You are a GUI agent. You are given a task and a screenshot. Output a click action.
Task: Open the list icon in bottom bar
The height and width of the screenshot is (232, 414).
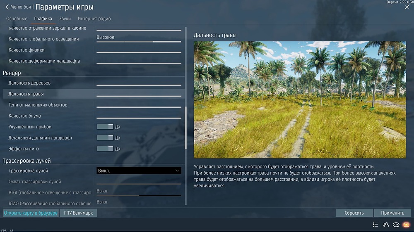click(x=375, y=225)
